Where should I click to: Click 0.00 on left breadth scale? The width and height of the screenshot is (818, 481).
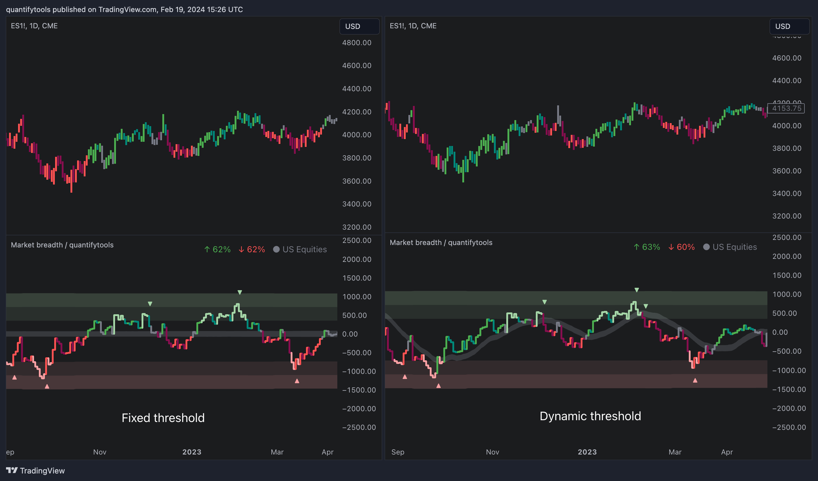[350, 334]
